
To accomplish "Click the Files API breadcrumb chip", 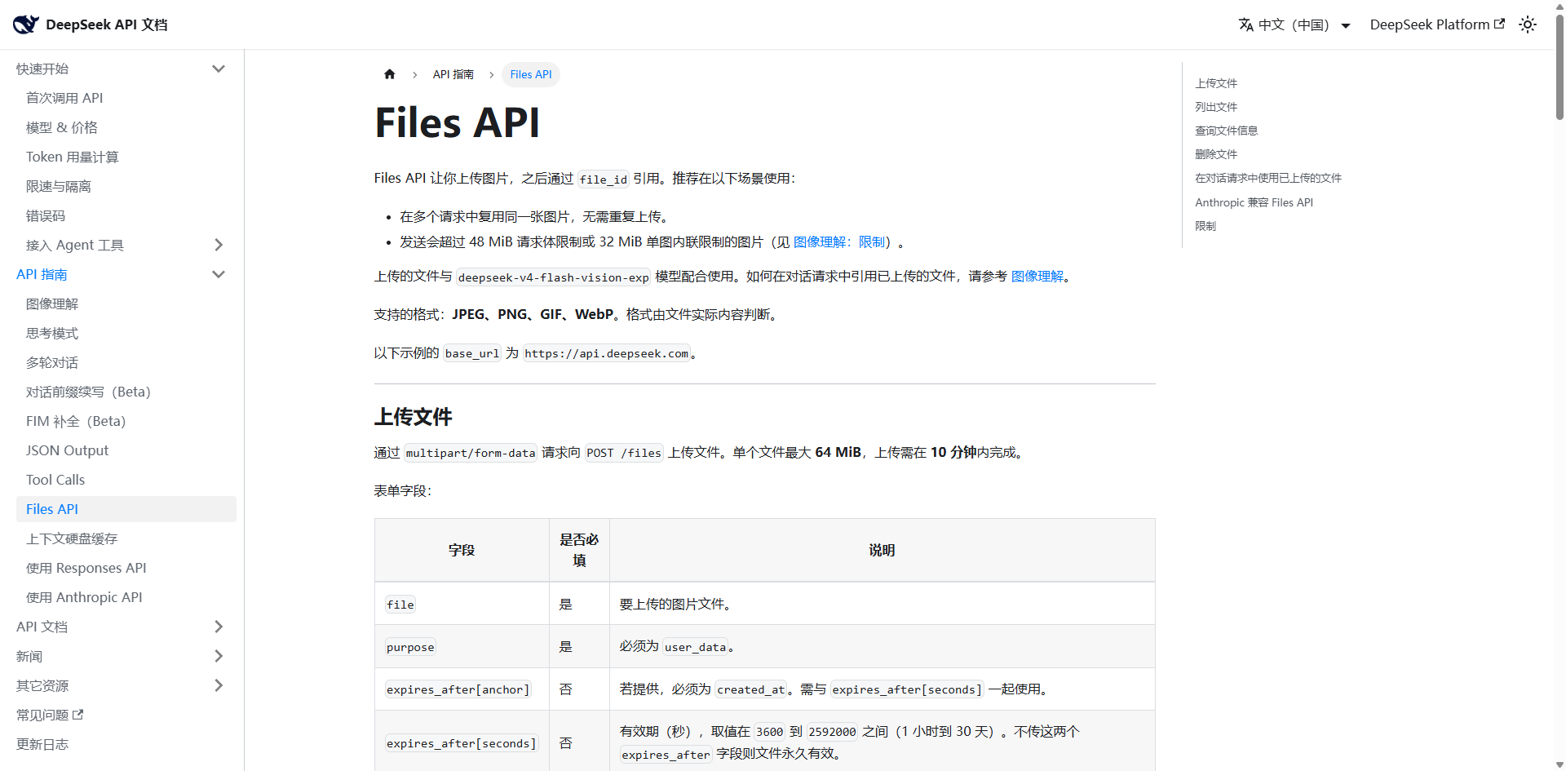I will (531, 74).
